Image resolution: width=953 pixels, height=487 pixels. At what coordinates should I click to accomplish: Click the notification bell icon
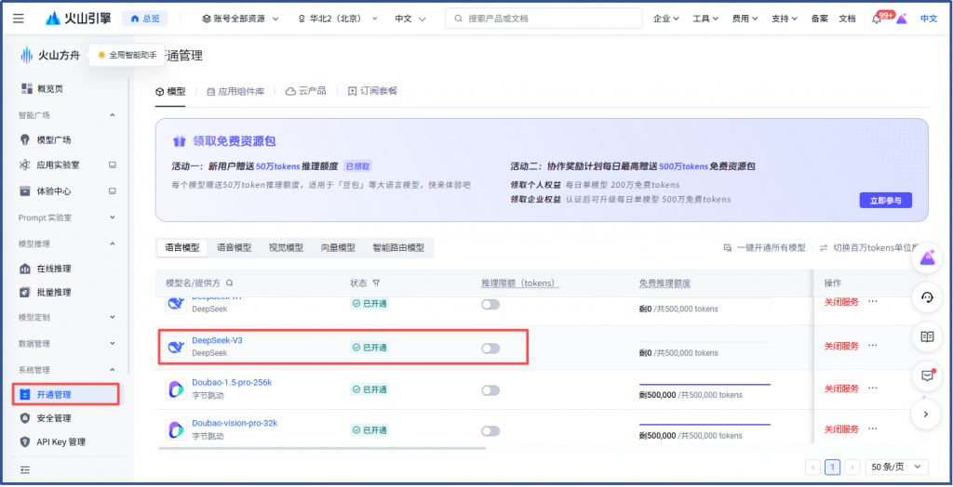[x=877, y=19]
